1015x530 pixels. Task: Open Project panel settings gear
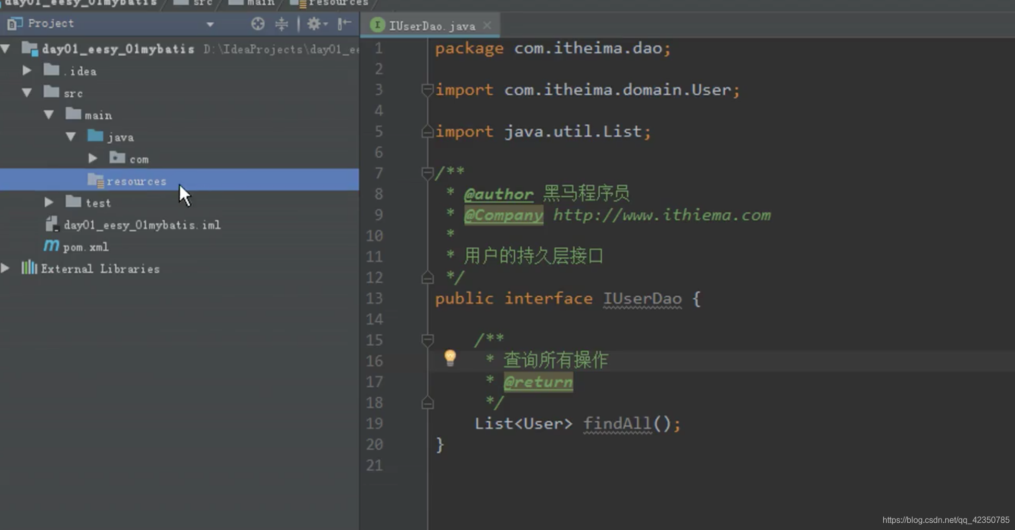[317, 23]
